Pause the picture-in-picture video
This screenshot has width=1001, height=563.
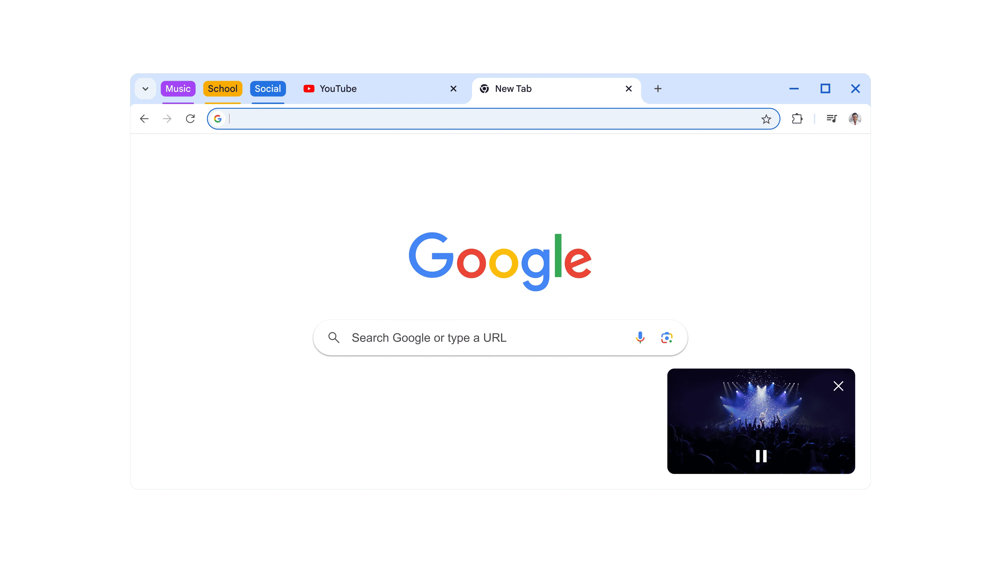(761, 456)
